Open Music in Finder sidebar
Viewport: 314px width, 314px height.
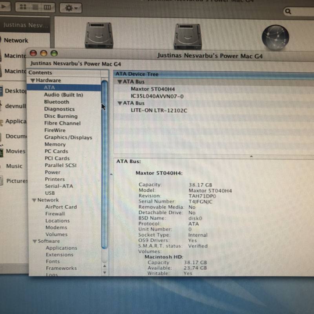pos(14,166)
